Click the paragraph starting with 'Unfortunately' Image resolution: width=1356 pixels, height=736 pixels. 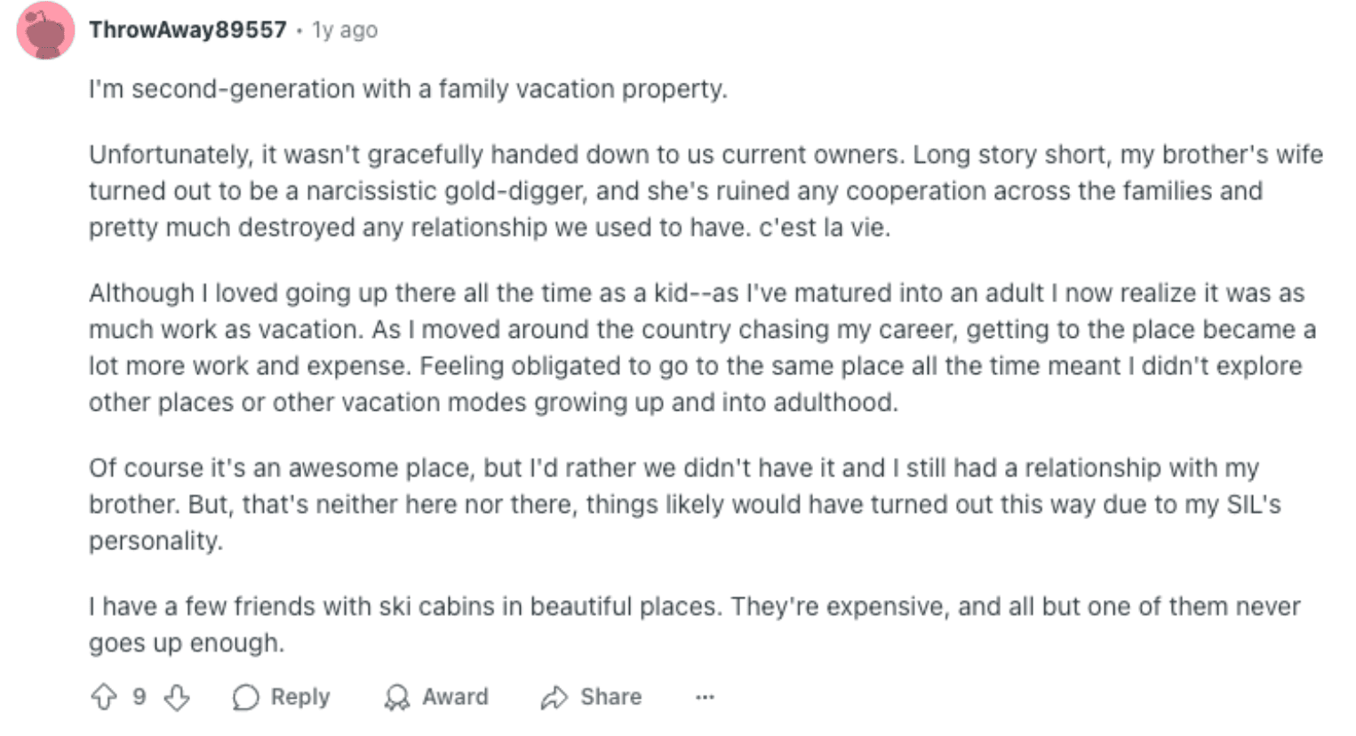click(x=706, y=191)
